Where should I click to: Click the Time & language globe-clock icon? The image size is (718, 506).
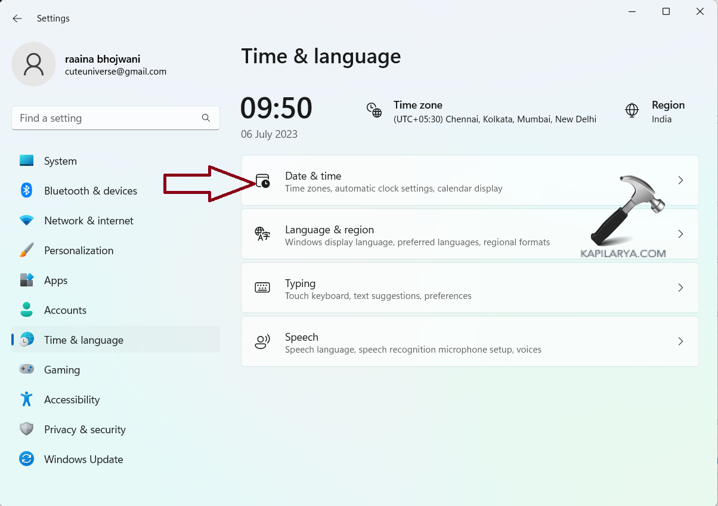(26, 340)
